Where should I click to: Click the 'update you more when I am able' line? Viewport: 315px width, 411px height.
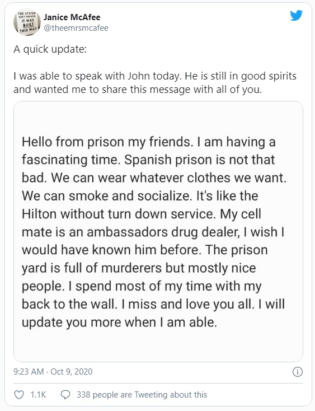[x=119, y=323]
